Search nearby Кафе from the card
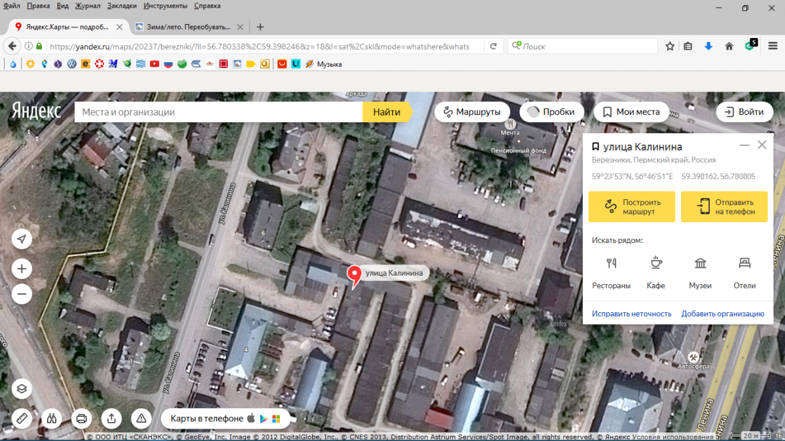 pyautogui.click(x=655, y=272)
